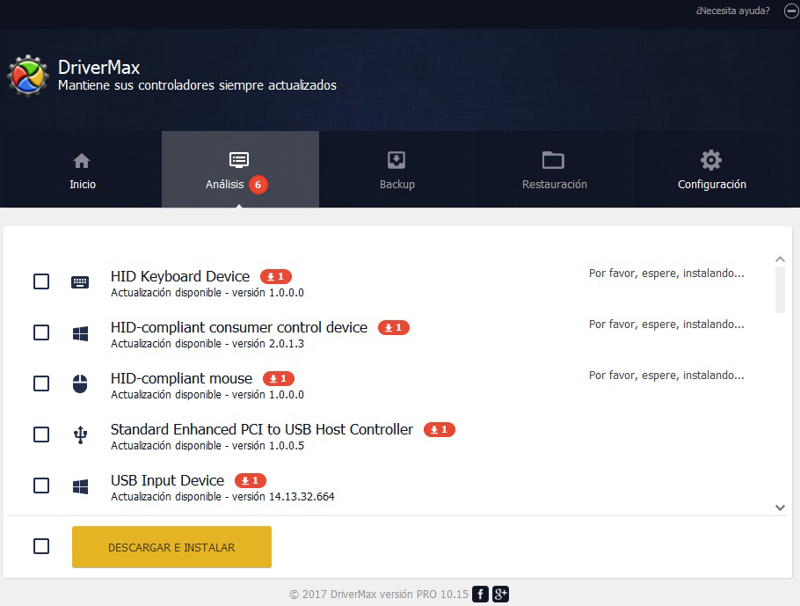Click the driver list scrollbar thumb

tap(780, 289)
